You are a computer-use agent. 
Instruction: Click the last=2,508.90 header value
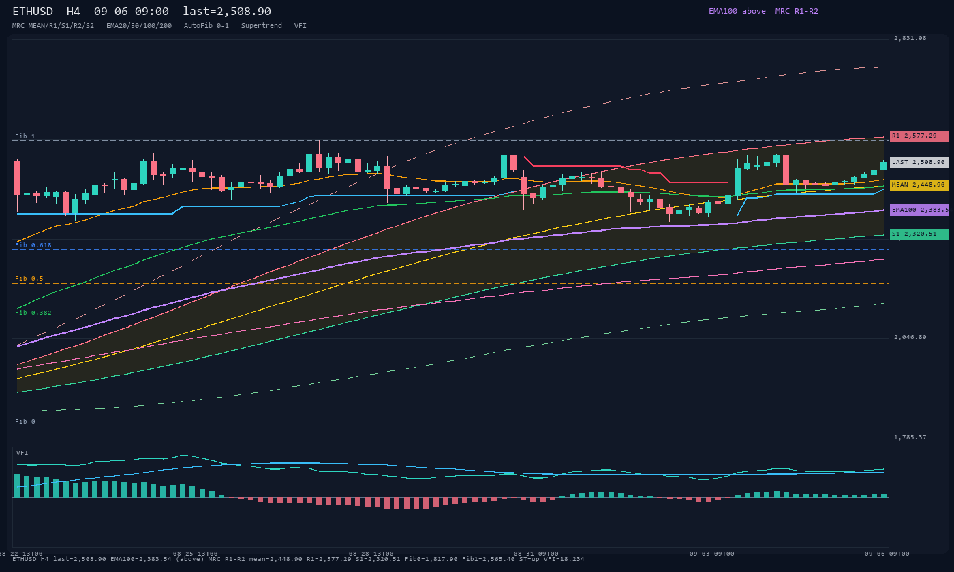click(x=227, y=12)
